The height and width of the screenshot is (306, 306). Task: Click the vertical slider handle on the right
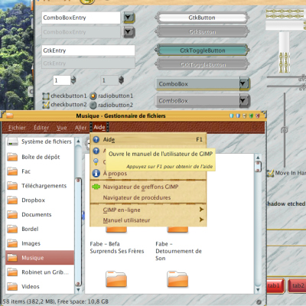coord(285,130)
